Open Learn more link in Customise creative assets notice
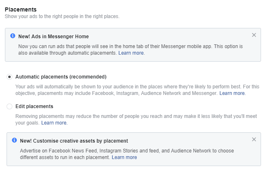 (x=124, y=157)
